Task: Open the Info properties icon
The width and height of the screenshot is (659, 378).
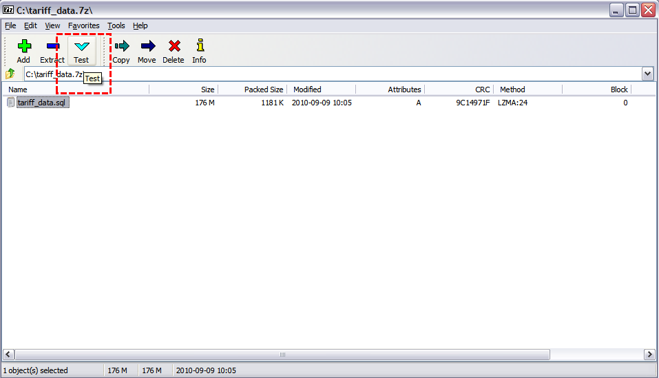Action: 199,50
